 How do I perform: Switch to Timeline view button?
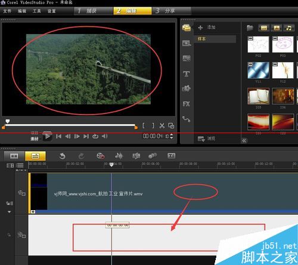pyautogui.click(x=35, y=156)
